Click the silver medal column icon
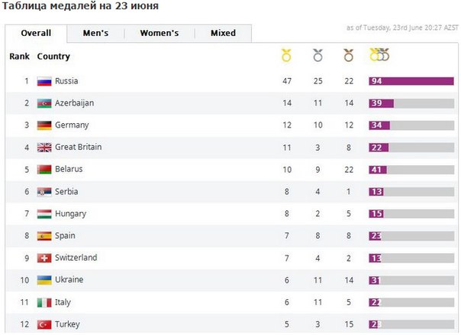The height and width of the screenshot is (335, 461). [x=318, y=55]
